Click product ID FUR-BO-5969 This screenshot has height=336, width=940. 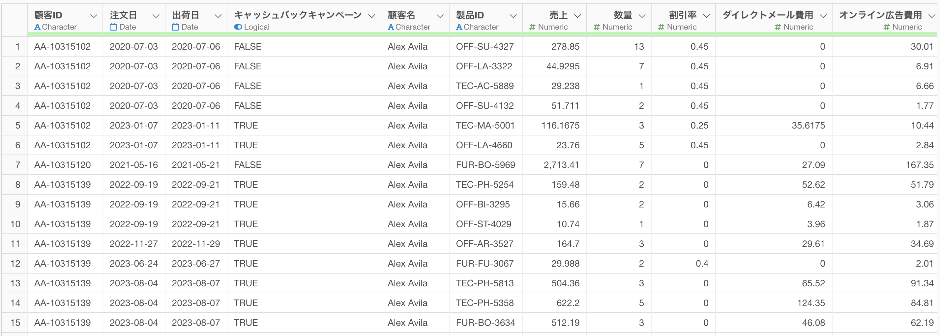485,165
